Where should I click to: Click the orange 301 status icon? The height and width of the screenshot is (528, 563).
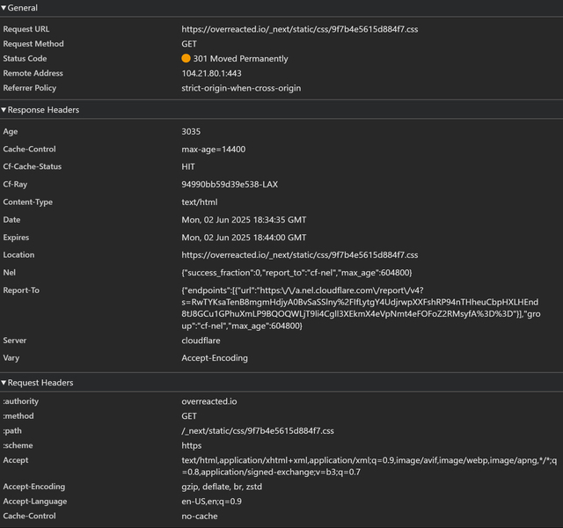[x=186, y=59]
